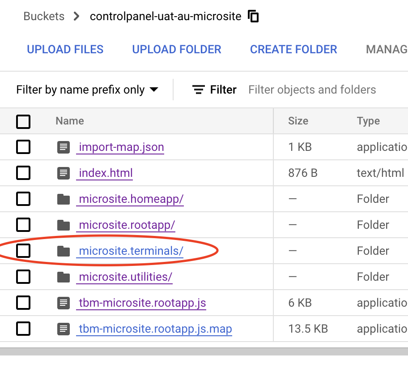Sort by the Name column header

tap(70, 121)
